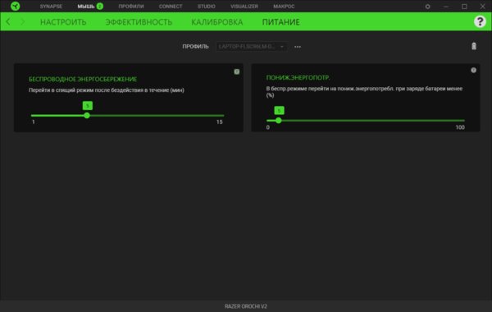Select the ПИТАНИЕ subtab
This screenshot has height=312, width=492.
pos(280,22)
